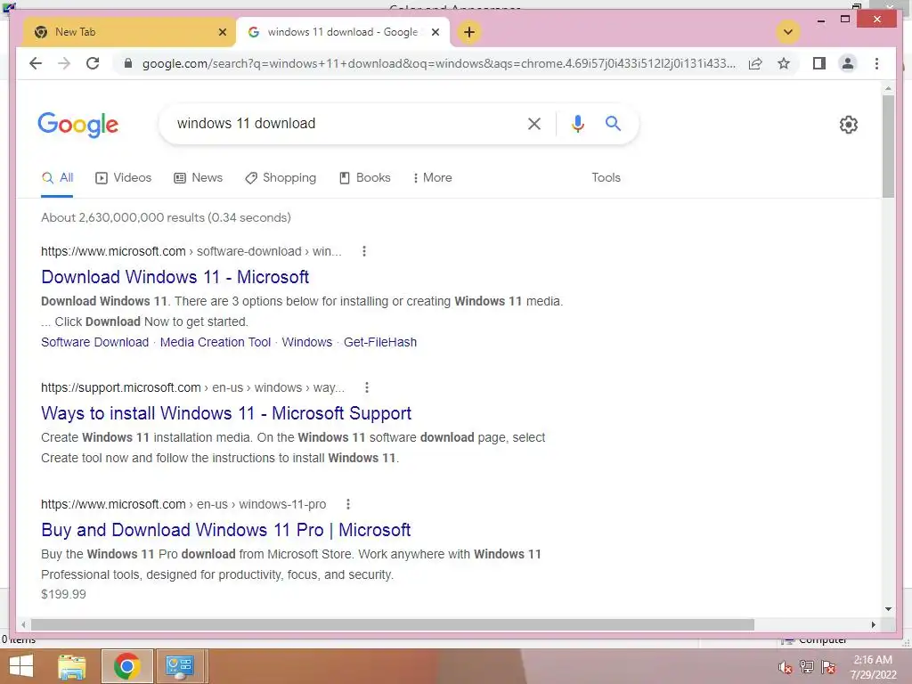Open Chrome three-dot menu
This screenshot has width=912, height=684.
pos(876,63)
